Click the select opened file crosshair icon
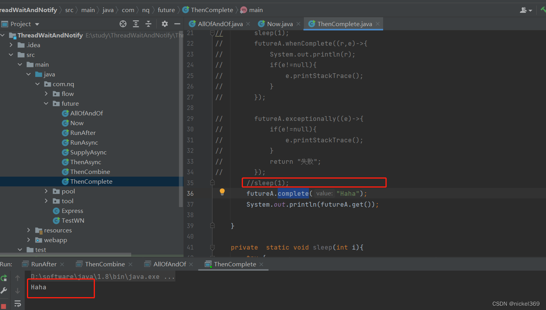Viewport: 546px width, 310px height. tap(123, 24)
